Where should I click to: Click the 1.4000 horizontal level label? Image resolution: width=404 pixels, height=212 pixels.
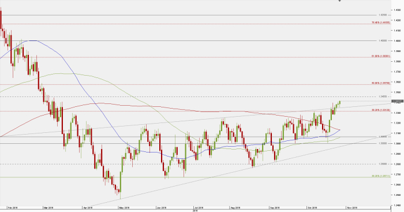pos(383,40)
